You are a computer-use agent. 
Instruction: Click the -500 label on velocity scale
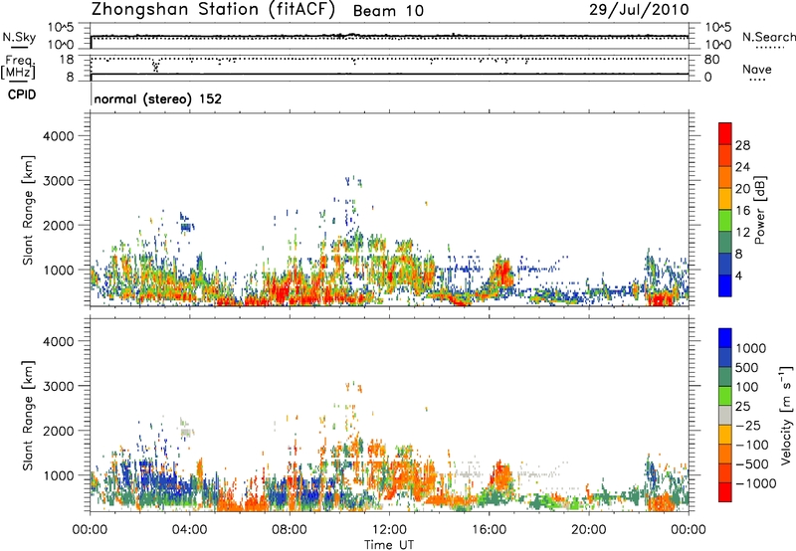coord(752,464)
